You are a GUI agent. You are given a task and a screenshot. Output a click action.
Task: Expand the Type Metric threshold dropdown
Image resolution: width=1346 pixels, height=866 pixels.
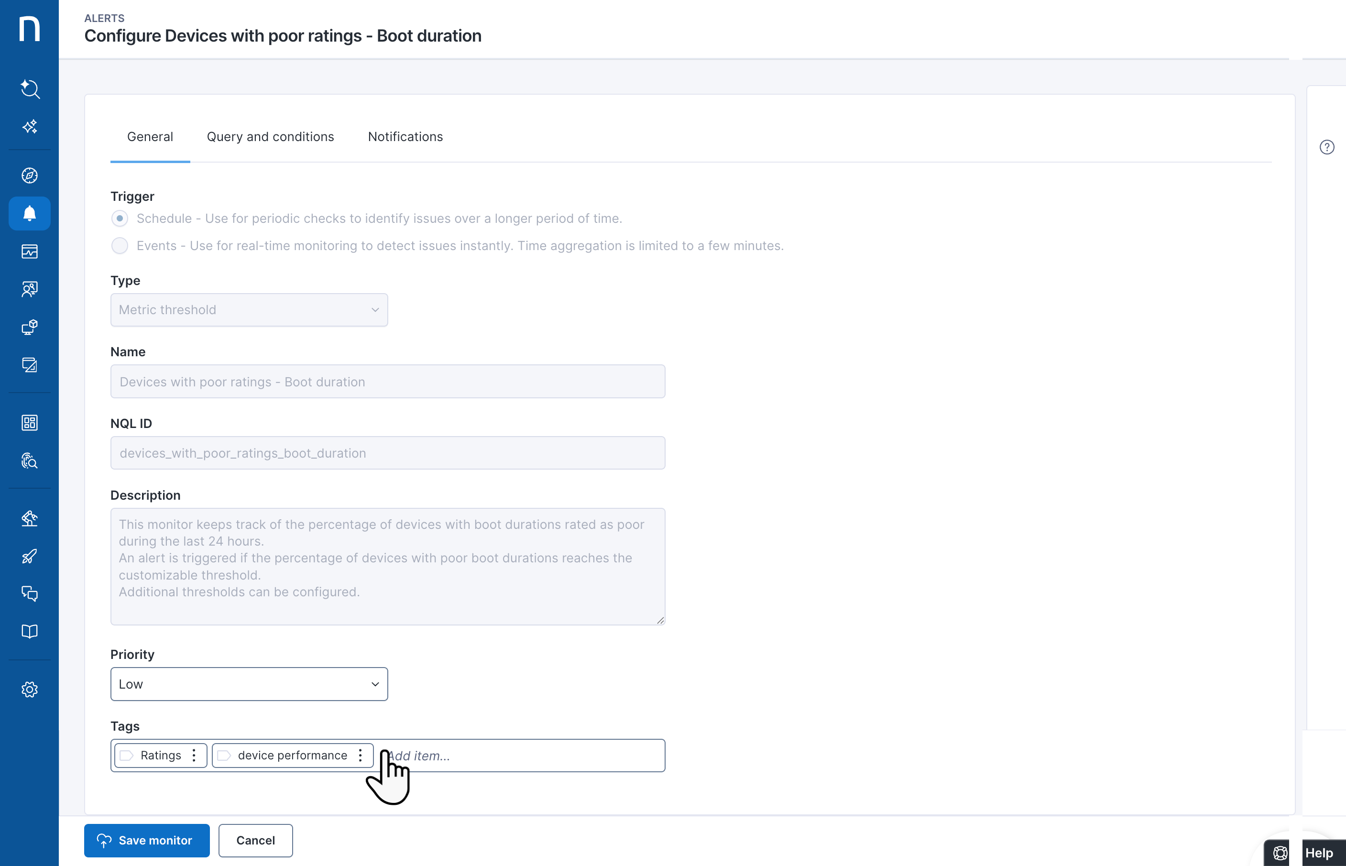[x=249, y=310]
